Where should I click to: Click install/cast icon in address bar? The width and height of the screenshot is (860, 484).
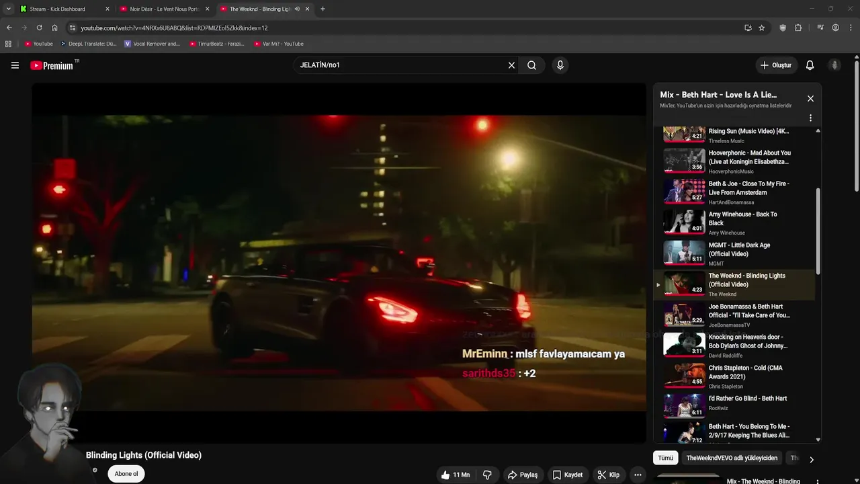[x=748, y=28]
